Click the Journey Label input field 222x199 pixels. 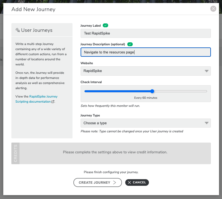click(146, 33)
